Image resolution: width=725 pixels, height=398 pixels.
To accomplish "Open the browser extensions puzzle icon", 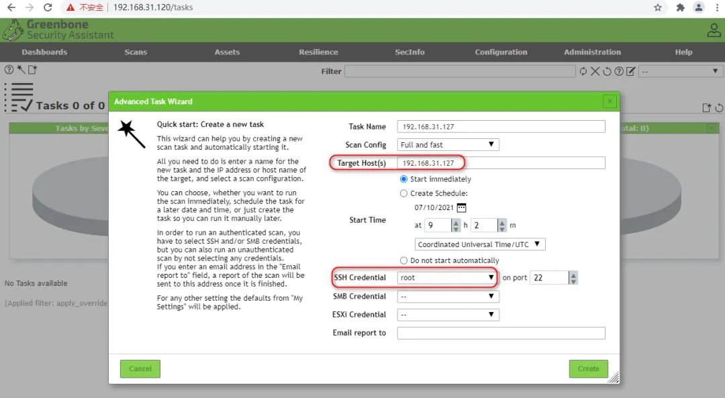I will pos(680,7).
